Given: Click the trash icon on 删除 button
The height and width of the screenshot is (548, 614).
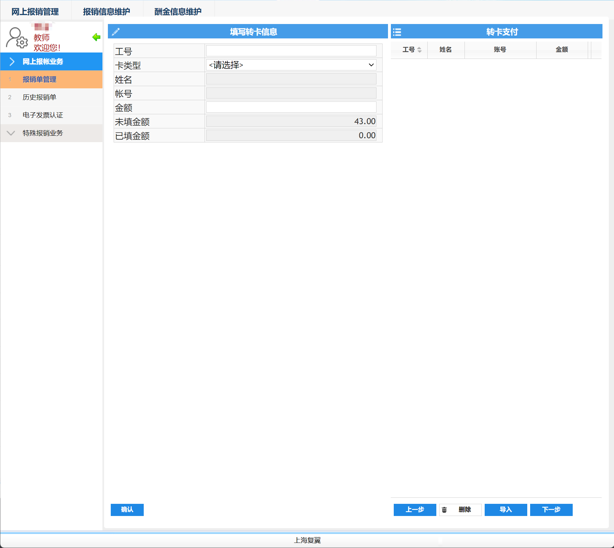Looking at the screenshot, I should [x=444, y=510].
